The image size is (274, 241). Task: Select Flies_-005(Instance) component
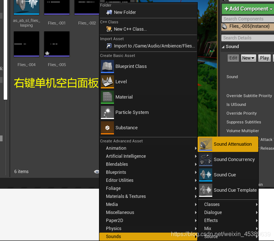[x=248, y=26]
